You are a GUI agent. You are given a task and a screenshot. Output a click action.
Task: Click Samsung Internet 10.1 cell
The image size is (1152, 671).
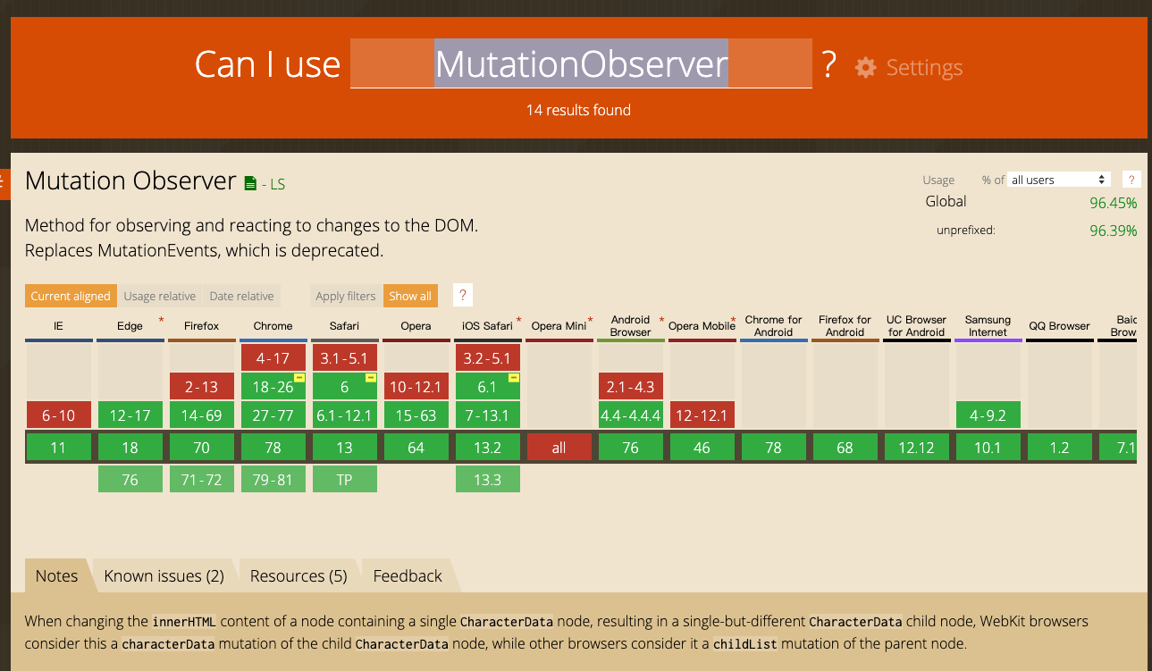(988, 448)
